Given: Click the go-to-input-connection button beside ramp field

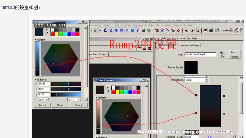Looking at the screenshot, I should click(222, 52).
